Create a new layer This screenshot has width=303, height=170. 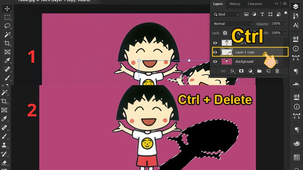point(268,71)
